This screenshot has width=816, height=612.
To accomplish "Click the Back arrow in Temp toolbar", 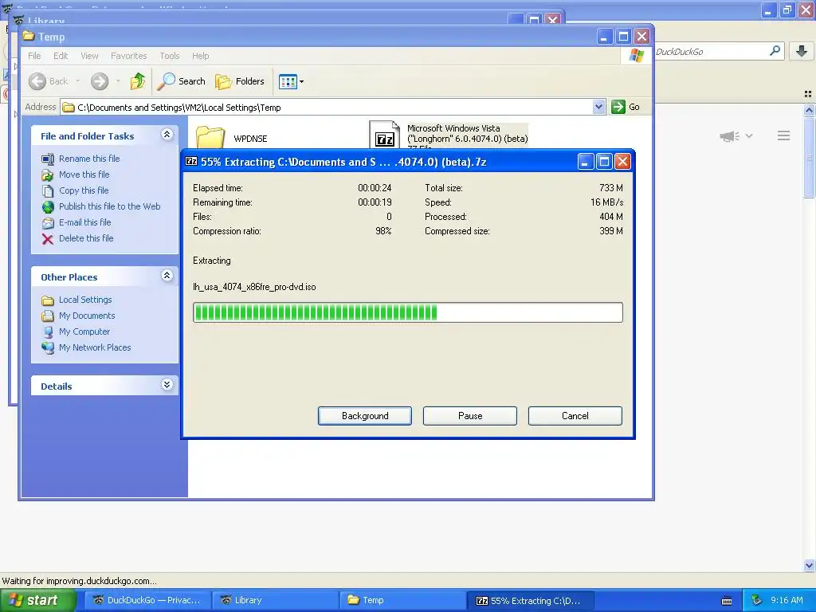I will coord(37,81).
